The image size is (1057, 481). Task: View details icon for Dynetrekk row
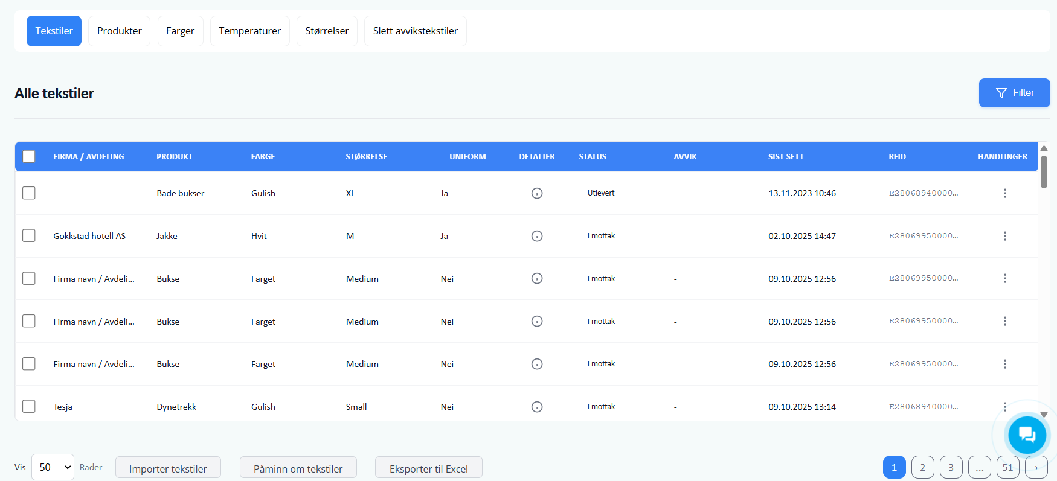click(x=536, y=407)
